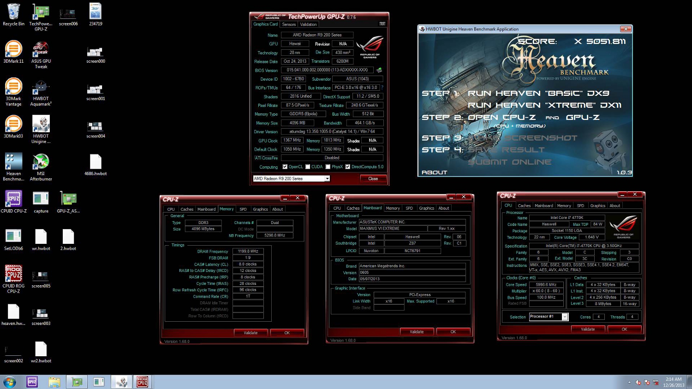Open Graphics tab in the CPU-Z Memory window

point(260,209)
